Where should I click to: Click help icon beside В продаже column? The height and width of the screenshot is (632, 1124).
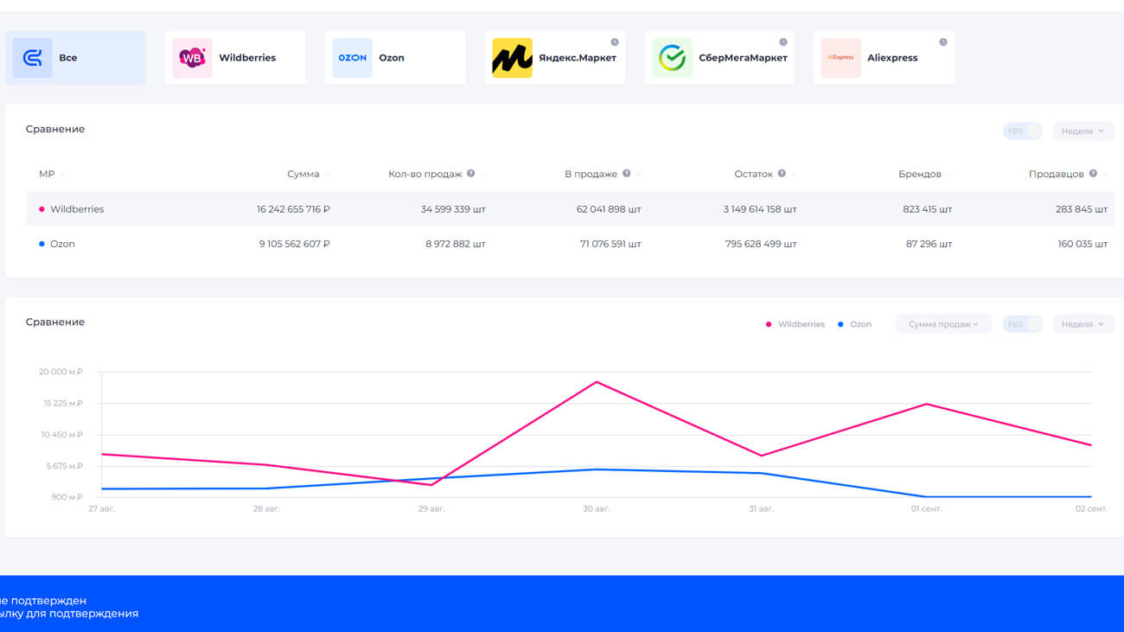point(627,174)
